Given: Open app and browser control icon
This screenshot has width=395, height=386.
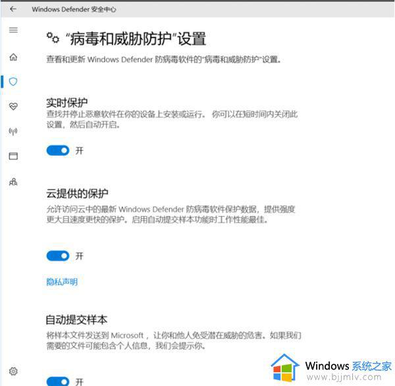Looking at the screenshot, I should [13, 156].
